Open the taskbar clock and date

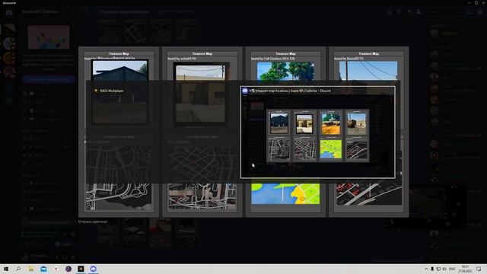click(x=465, y=269)
